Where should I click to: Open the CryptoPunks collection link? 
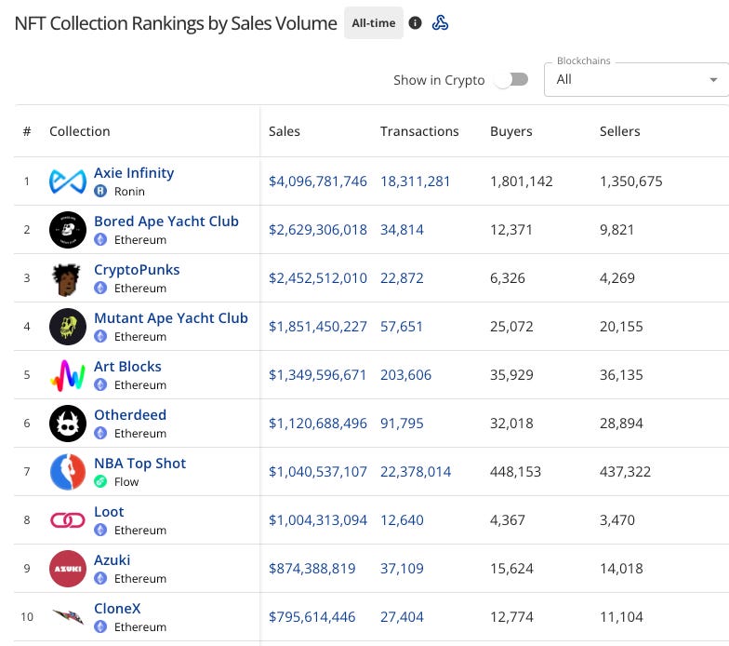(137, 270)
